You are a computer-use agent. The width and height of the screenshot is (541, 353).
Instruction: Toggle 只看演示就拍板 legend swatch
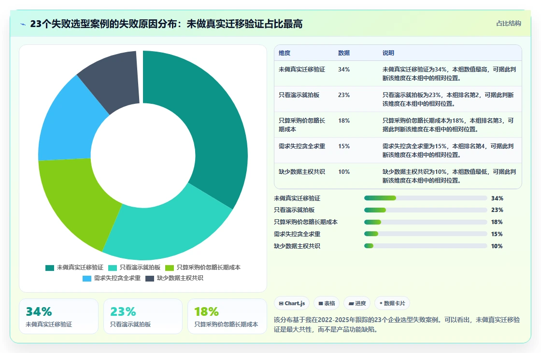pyautogui.click(x=113, y=268)
